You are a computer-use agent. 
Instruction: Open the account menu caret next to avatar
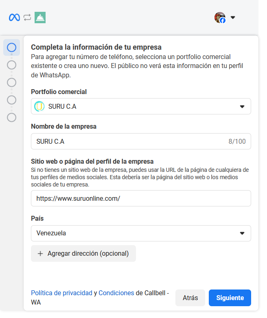click(x=233, y=18)
